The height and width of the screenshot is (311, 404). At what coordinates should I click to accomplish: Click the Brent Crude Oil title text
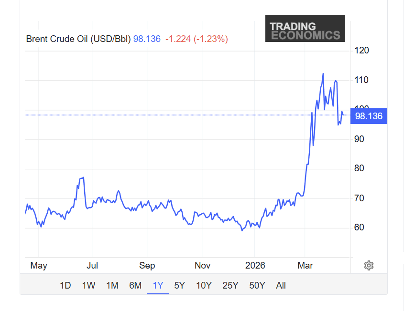77,39
